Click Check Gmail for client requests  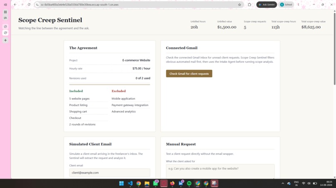point(189,73)
